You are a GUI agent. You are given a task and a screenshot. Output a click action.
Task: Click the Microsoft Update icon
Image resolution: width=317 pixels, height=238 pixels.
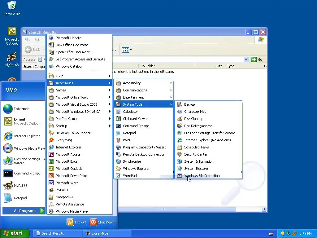coord(51,37)
